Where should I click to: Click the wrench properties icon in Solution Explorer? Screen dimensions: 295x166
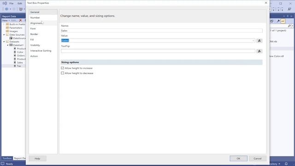[x=278, y=21]
